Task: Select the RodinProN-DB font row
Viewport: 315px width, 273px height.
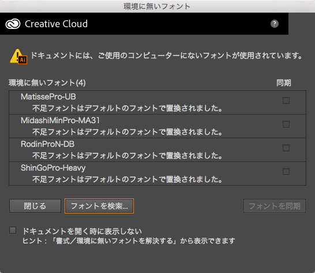Action: tap(157, 150)
